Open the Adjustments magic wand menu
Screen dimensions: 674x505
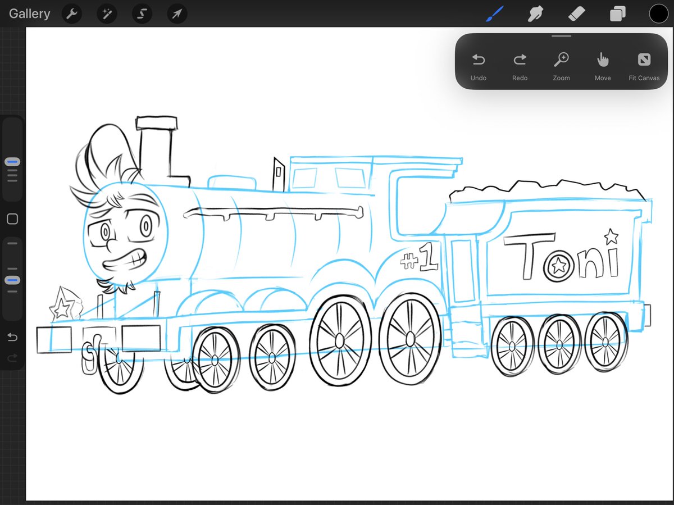coord(107,14)
